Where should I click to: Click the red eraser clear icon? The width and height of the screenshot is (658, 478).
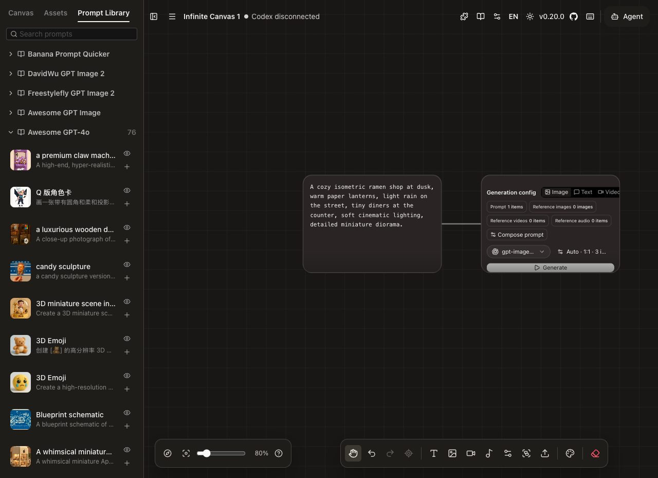click(x=595, y=453)
